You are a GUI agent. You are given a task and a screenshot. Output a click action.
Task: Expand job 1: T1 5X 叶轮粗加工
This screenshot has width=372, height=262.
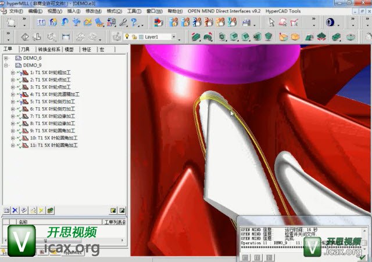click(x=13, y=72)
